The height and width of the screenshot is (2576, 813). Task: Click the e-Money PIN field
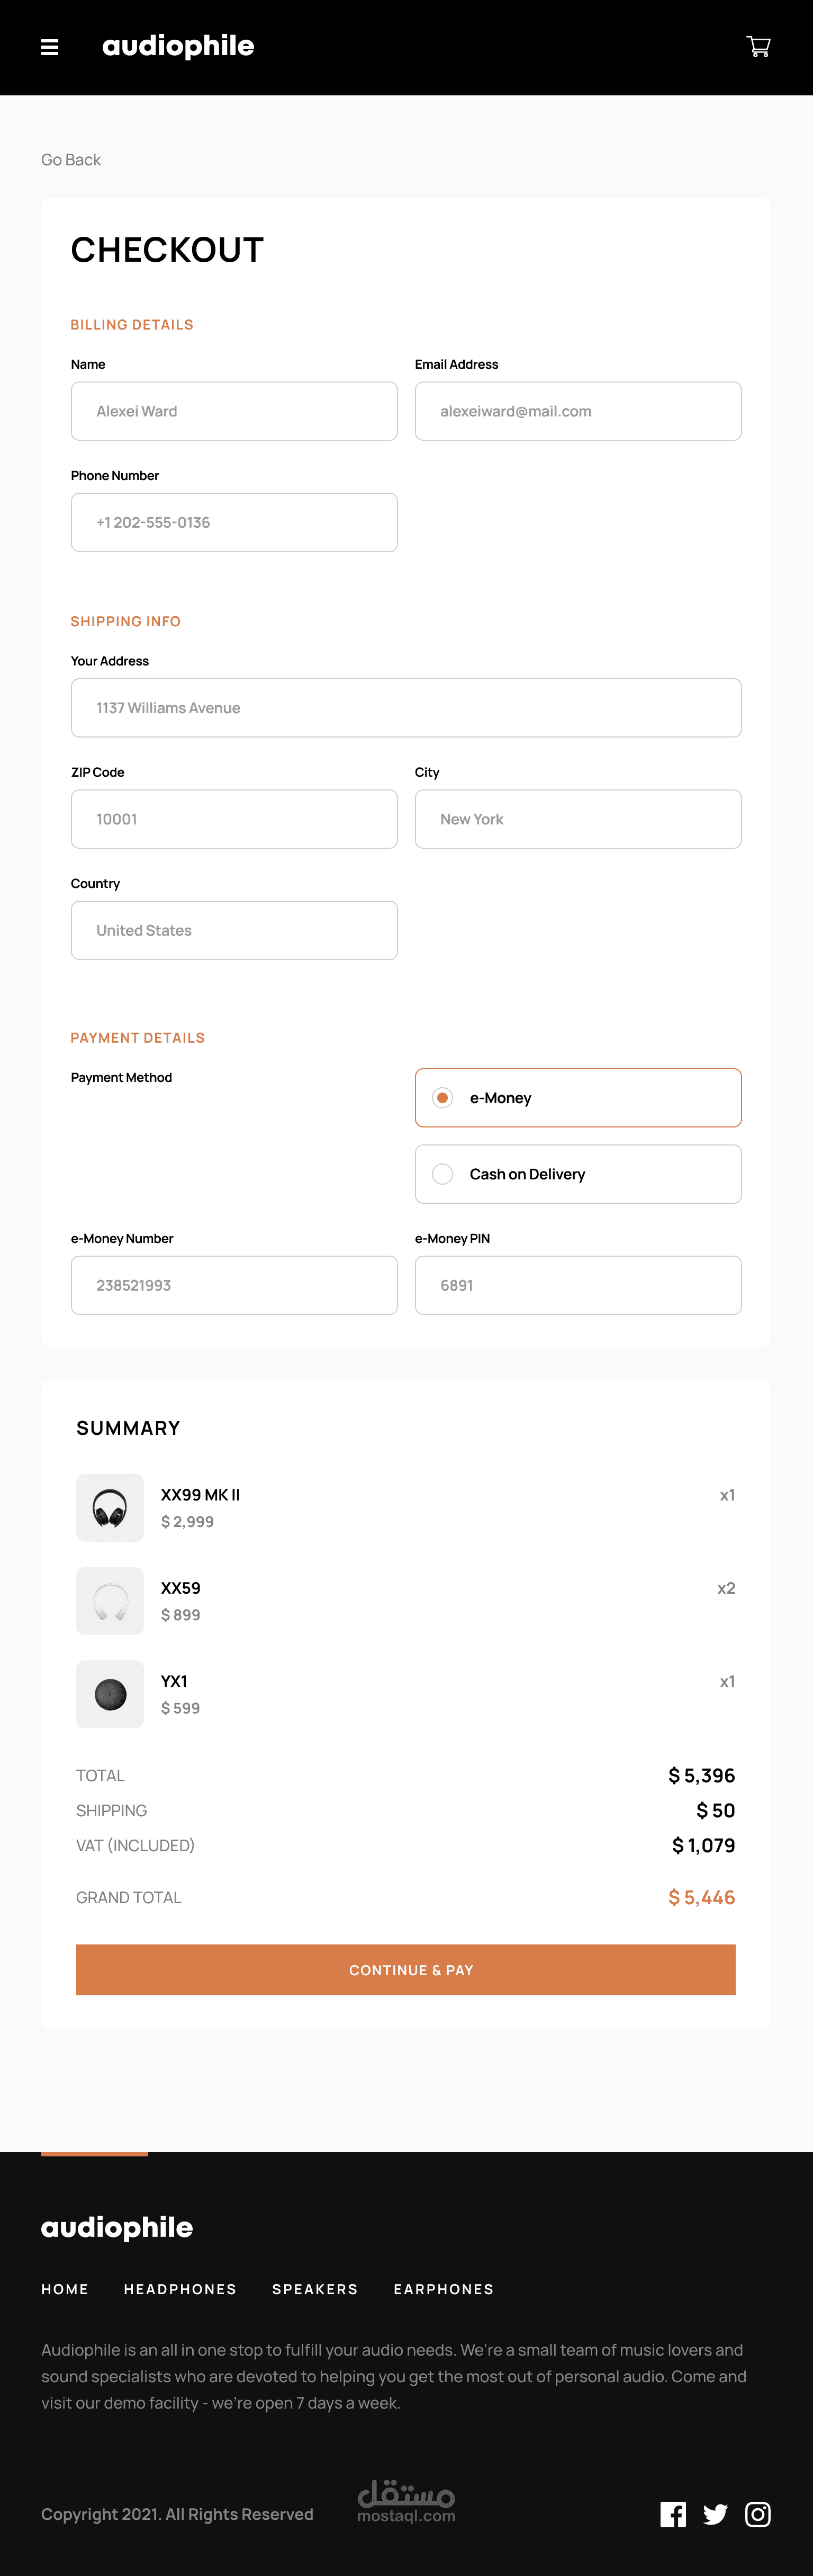click(577, 1285)
